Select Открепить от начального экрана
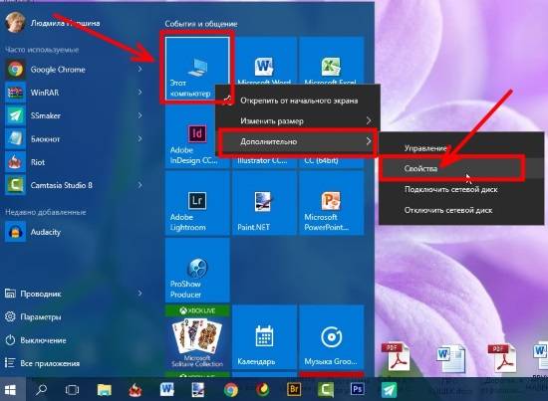This screenshot has width=548, height=401. pos(299,100)
